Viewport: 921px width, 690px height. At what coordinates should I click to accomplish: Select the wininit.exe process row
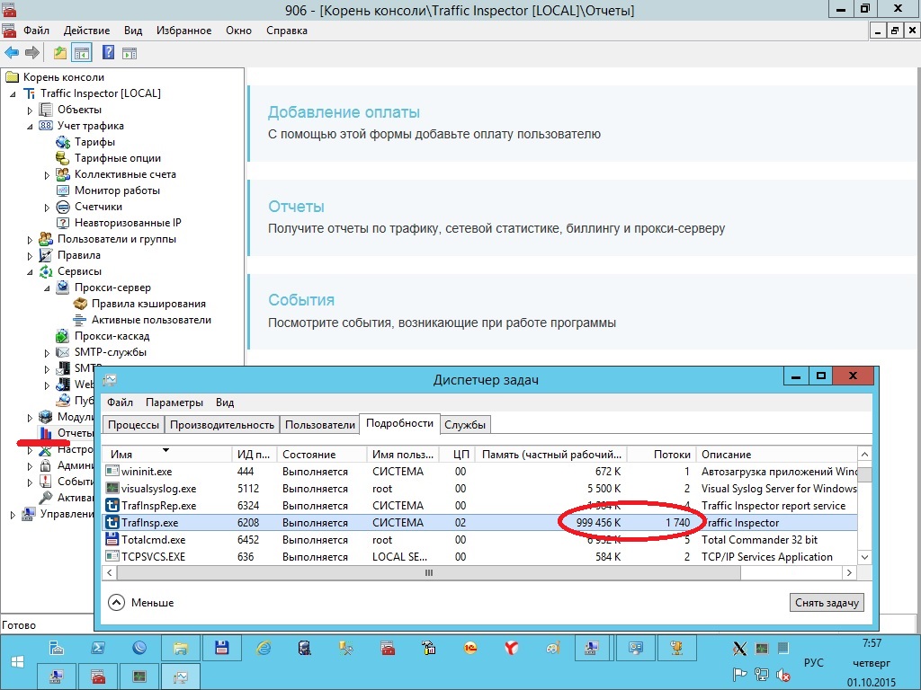tap(480, 472)
